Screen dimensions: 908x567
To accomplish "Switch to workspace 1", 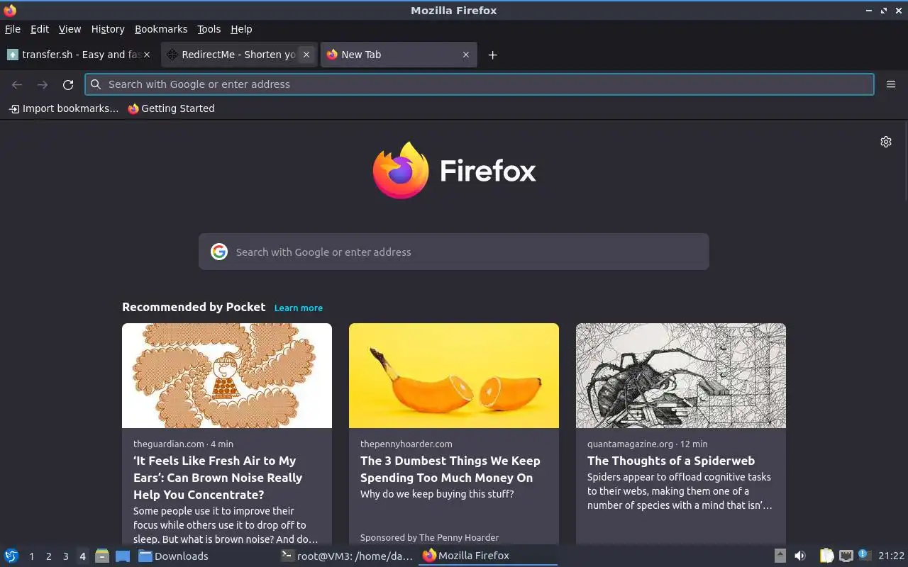I will pyautogui.click(x=31, y=556).
